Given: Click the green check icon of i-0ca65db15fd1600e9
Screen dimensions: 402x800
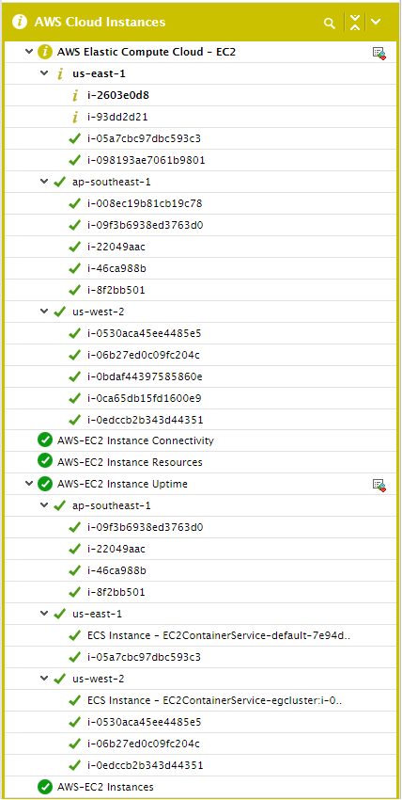Looking at the screenshot, I should coord(75,398).
